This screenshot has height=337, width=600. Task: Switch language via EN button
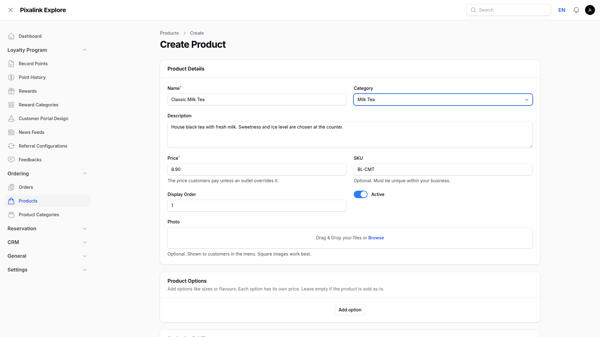pyautogui.click(x=562, y=10)
